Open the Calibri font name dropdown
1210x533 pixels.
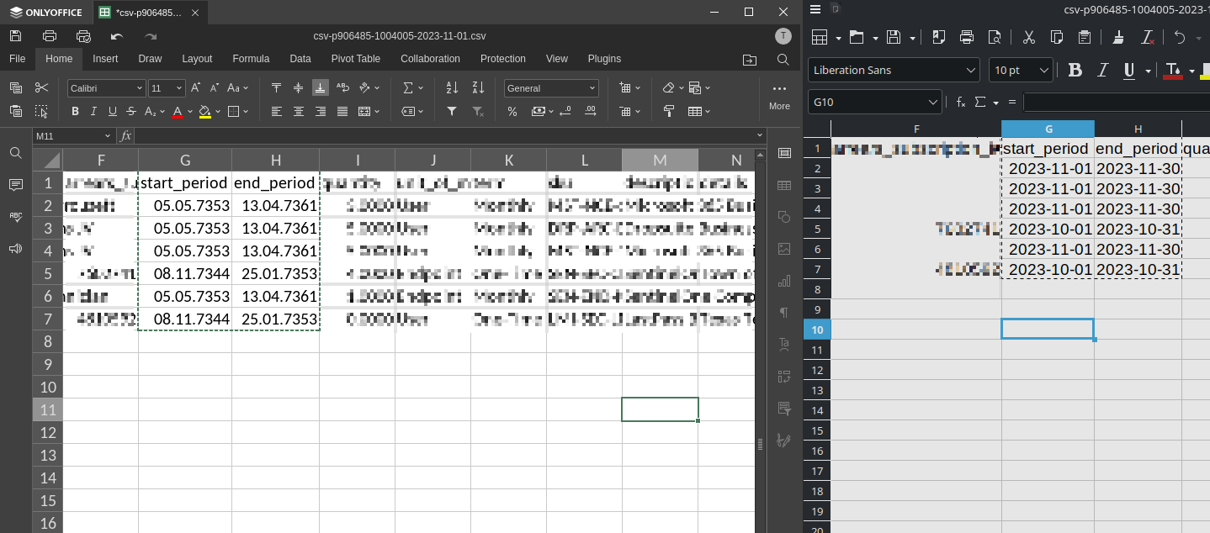tap(106, 88)
